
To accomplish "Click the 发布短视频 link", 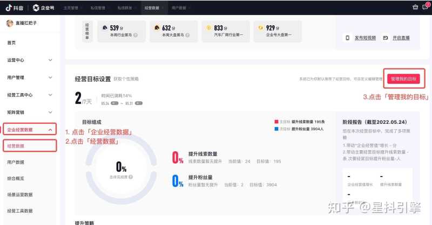I will (366, 38).
